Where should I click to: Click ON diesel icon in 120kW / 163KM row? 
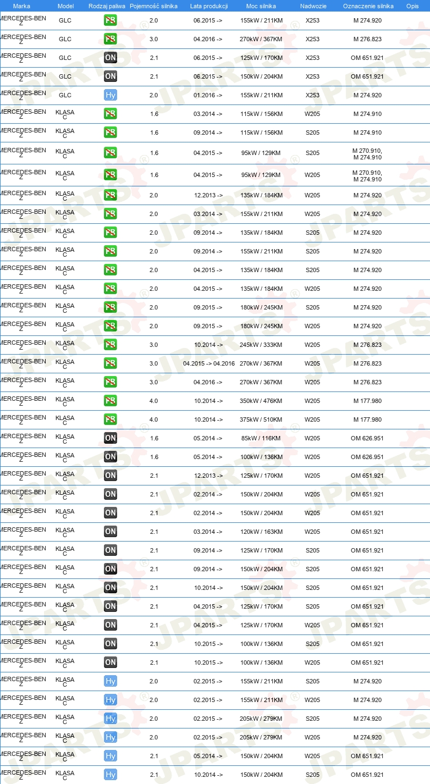point(111,532)
